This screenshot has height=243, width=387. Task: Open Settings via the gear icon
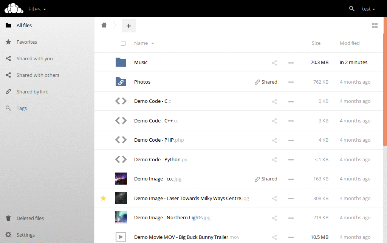coord(8,234)
